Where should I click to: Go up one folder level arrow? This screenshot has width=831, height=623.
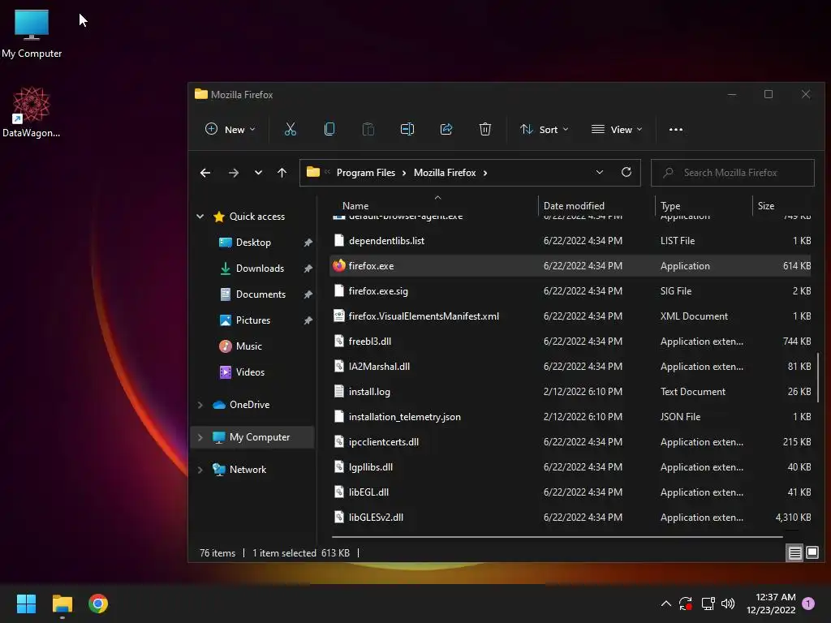click(282, 173)
